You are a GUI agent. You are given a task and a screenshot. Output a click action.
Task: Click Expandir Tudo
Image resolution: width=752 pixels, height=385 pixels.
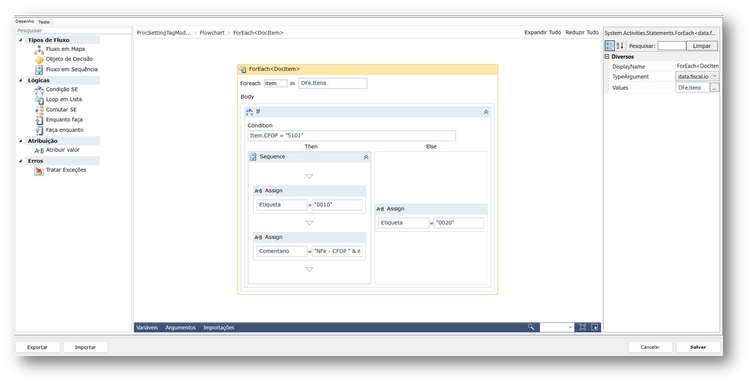tap(543, 33)
